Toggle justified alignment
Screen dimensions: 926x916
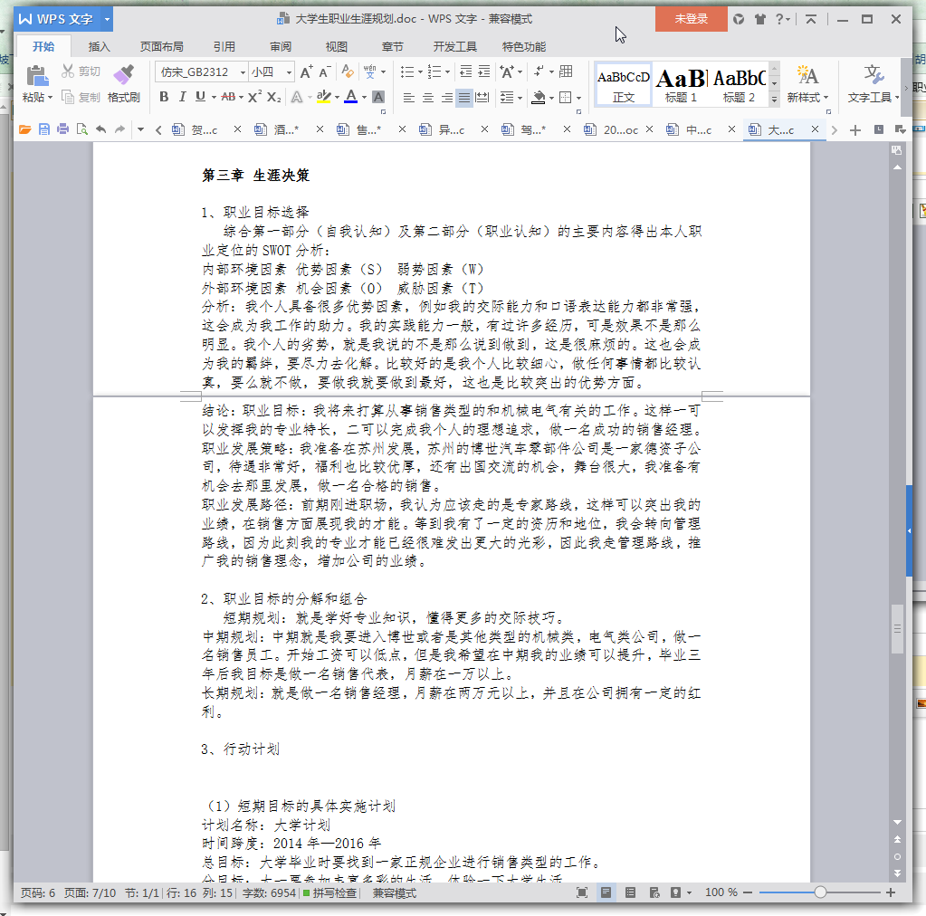pyautogui.click(x=464, y=98)
